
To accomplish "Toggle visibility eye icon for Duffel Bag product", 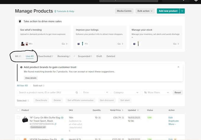I will pyautogui.click(x=62, y=118).
